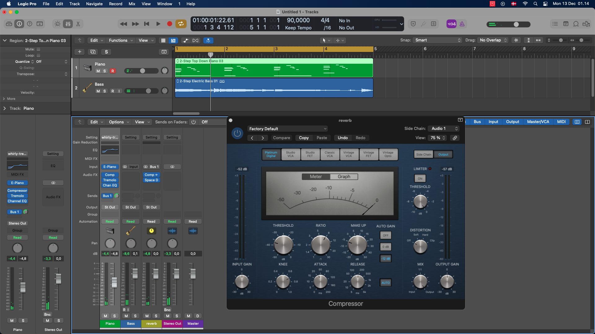Screen dimensions: 595x334
Task: Click the Piano track volume slider
Action: 143,71
